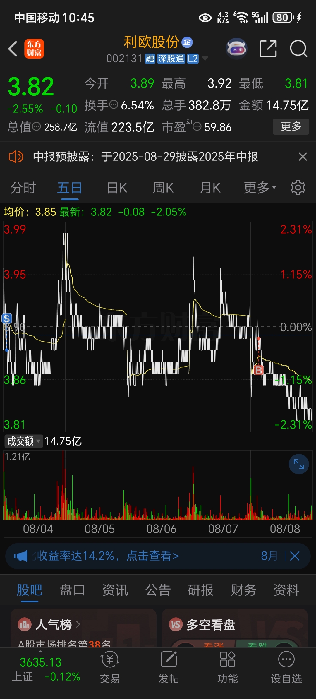The image size is (316, 699).
Task: Open the search magnifier icon
Action: point(298,49)
